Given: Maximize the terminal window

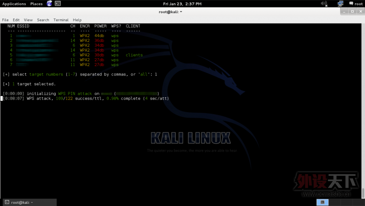Looking at the screenshot, I should [x=352, y=11].
